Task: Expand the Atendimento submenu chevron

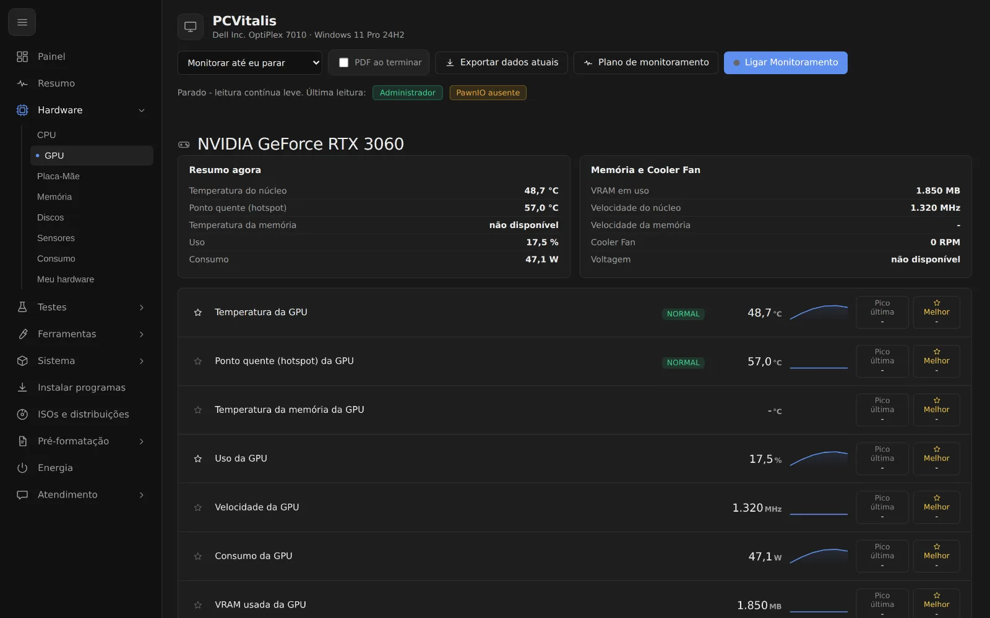Action: (x=142, y=495)
